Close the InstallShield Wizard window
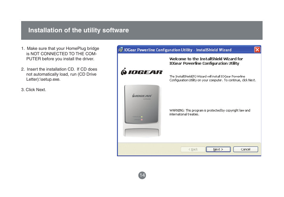The height and width of the screenshot is (197, 284). [257, 50]
